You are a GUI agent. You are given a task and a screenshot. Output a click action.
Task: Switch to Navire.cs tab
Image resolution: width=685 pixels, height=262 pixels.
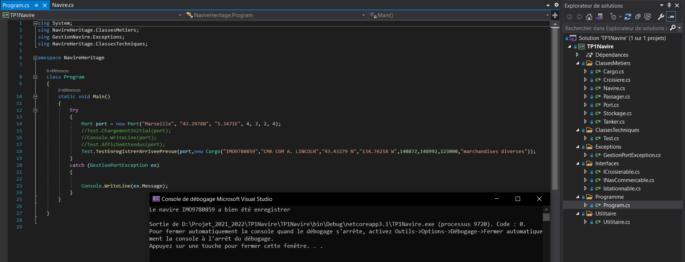pos(63,5)
